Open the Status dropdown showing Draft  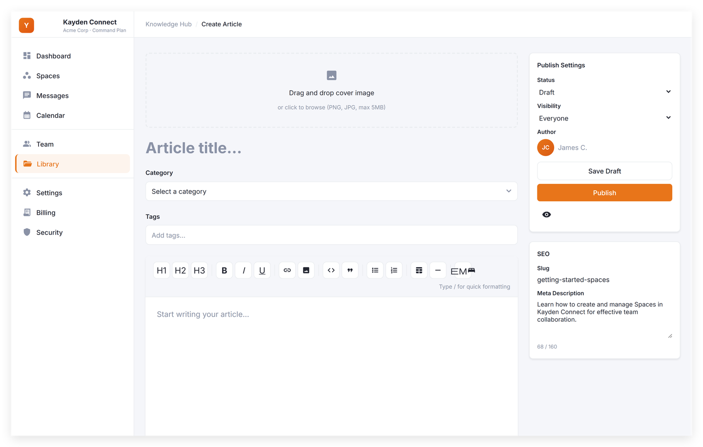[604, 92]
